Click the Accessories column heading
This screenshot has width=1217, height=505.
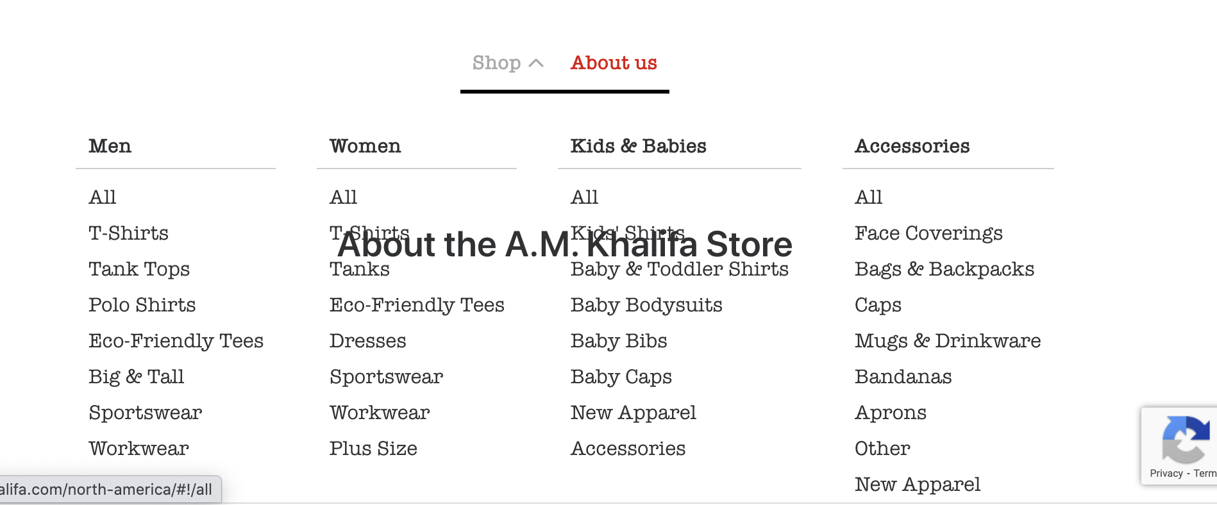click(912, 146)
